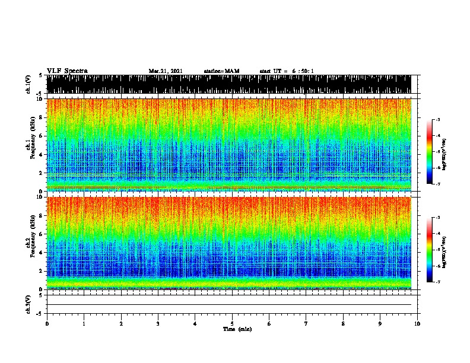Click the ch.2 colorbar log(PSD) label
Viewport: 470px width, 363px height.
[444, 252]
